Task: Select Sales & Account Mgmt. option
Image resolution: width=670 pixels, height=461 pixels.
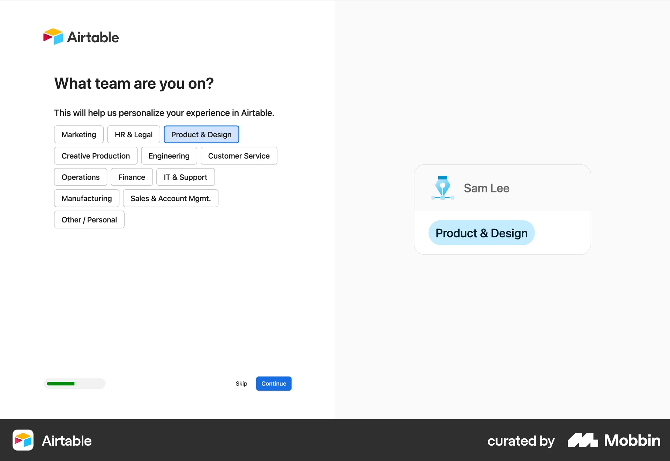Action: click(x=171, y=198)
